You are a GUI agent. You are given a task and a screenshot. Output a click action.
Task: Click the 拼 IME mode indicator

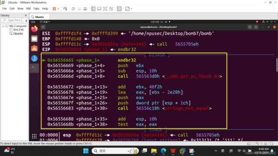(x=231, y=151)
